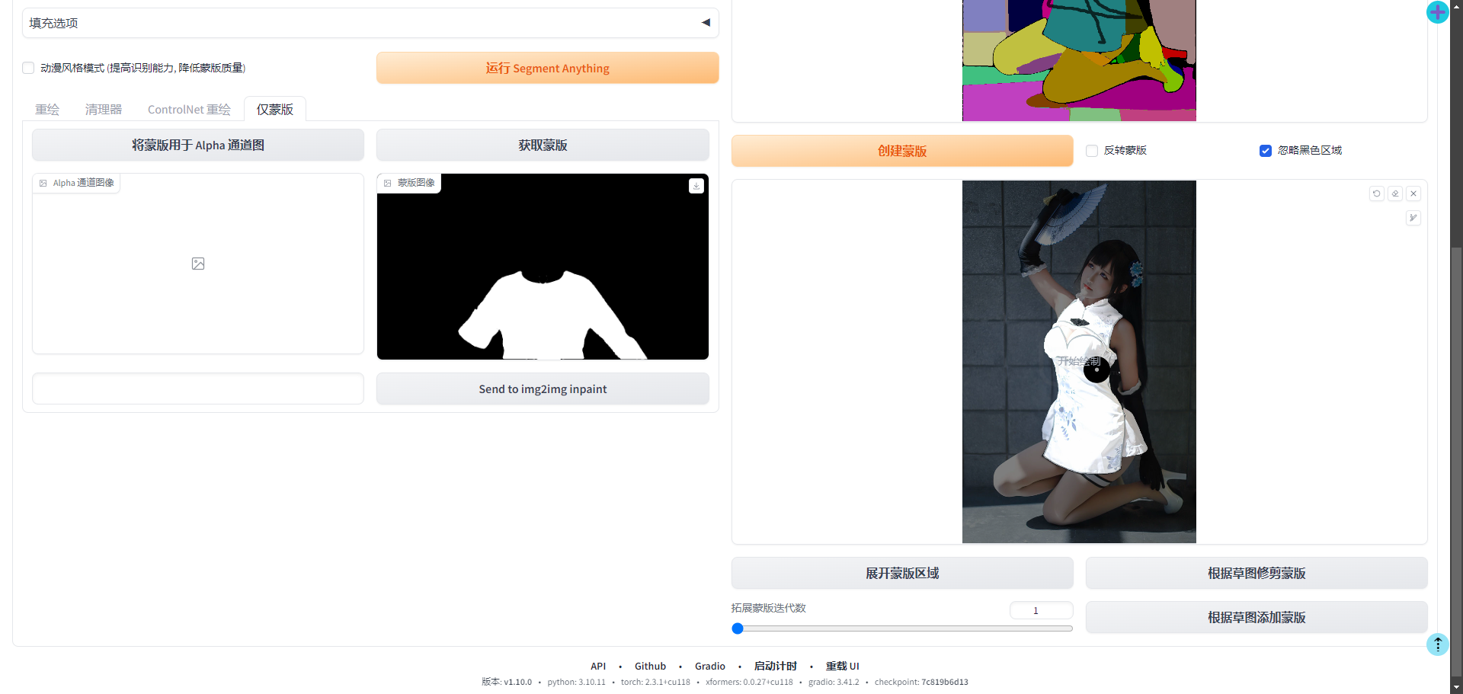Viewport: 1463px width, 694px height.
Task: Expand the 填充选项 section arrow
Action: tap(706, 23)
